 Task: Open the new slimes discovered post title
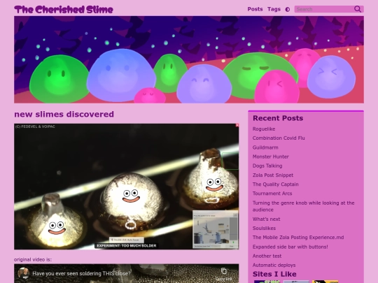point(64,114)
